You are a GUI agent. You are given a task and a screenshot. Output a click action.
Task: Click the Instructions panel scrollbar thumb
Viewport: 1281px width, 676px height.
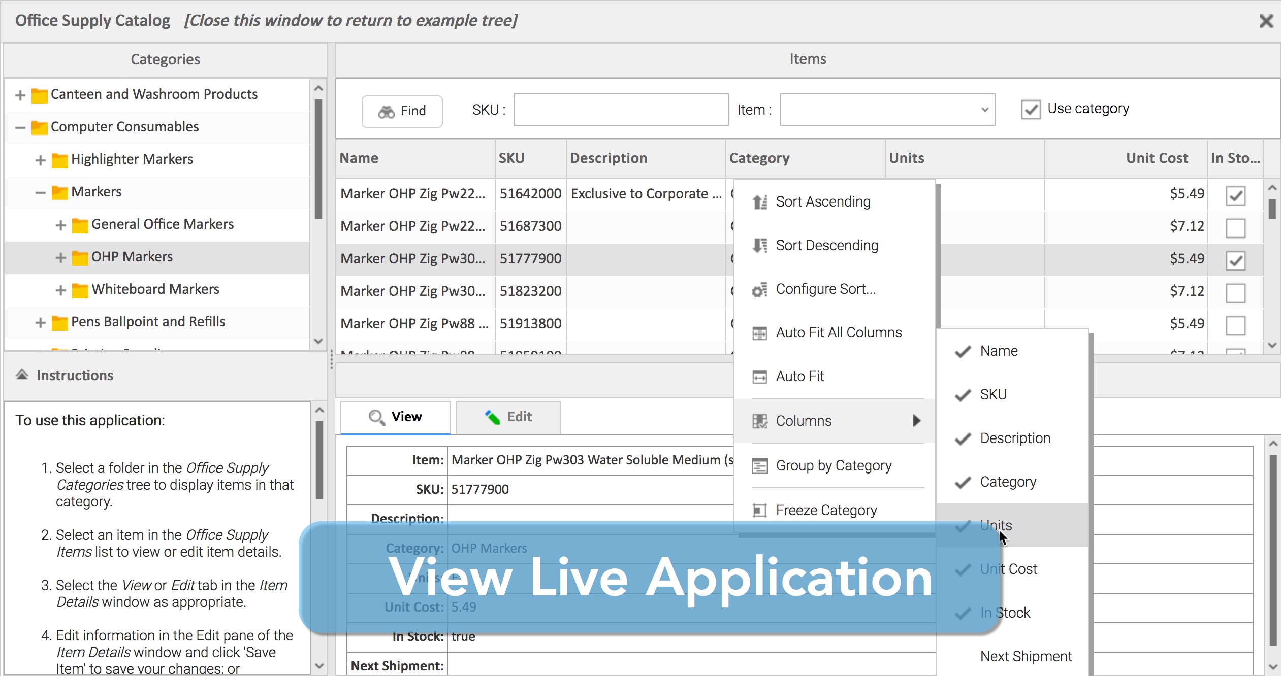pos(319,461)
